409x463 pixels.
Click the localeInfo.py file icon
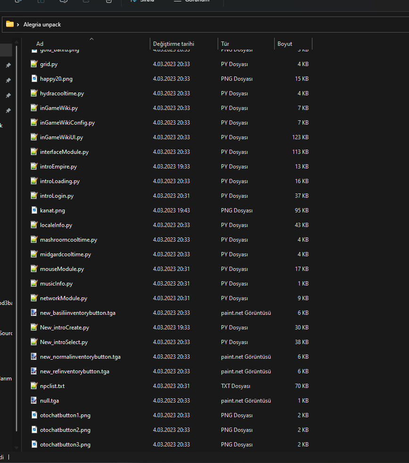point(34,225)
